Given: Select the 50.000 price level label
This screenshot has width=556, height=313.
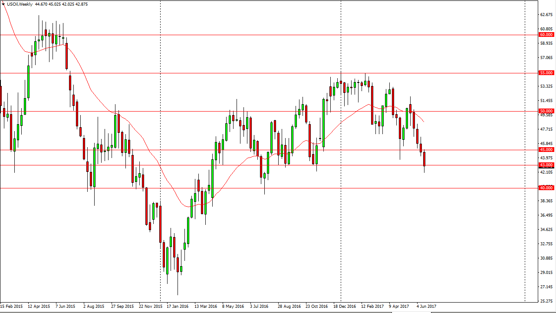Looking at the screenshot, I should (x=546, y=111).
